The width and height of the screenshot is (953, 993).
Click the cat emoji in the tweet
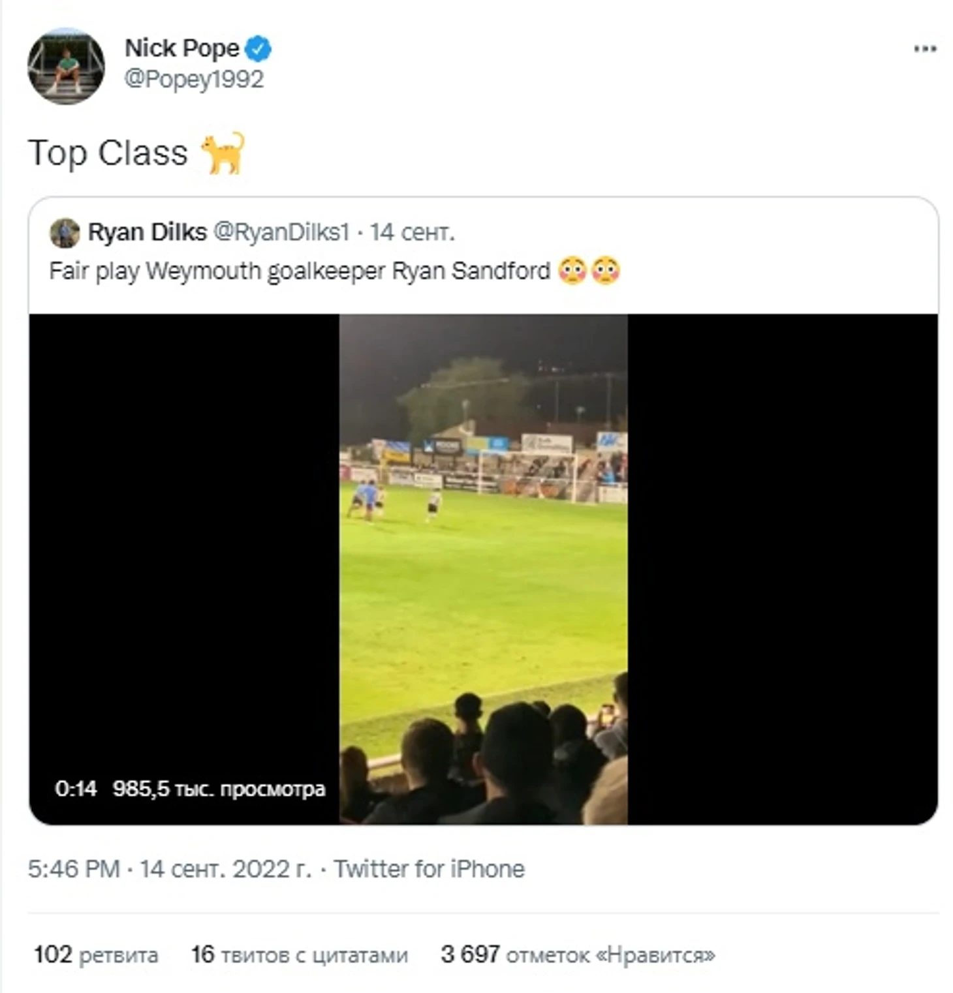click(x=223, y=153)
